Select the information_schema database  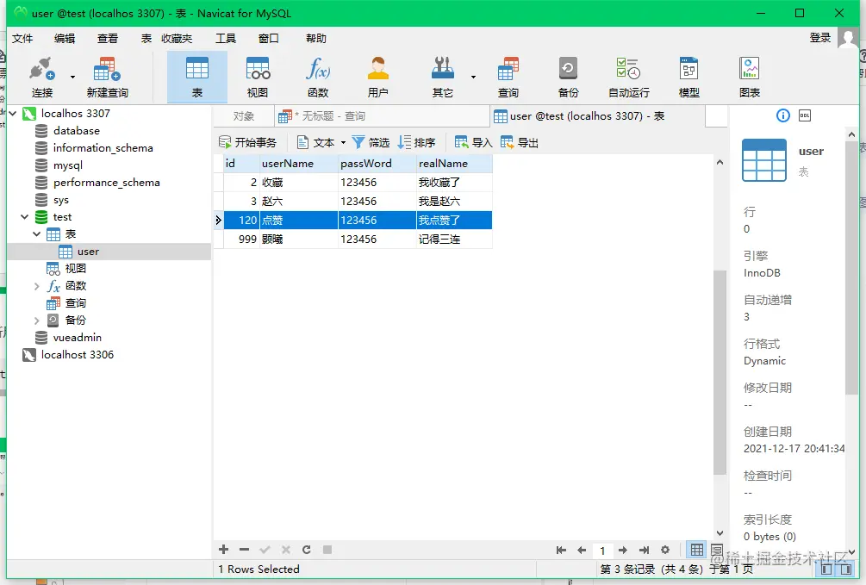[x=103, y=148]
